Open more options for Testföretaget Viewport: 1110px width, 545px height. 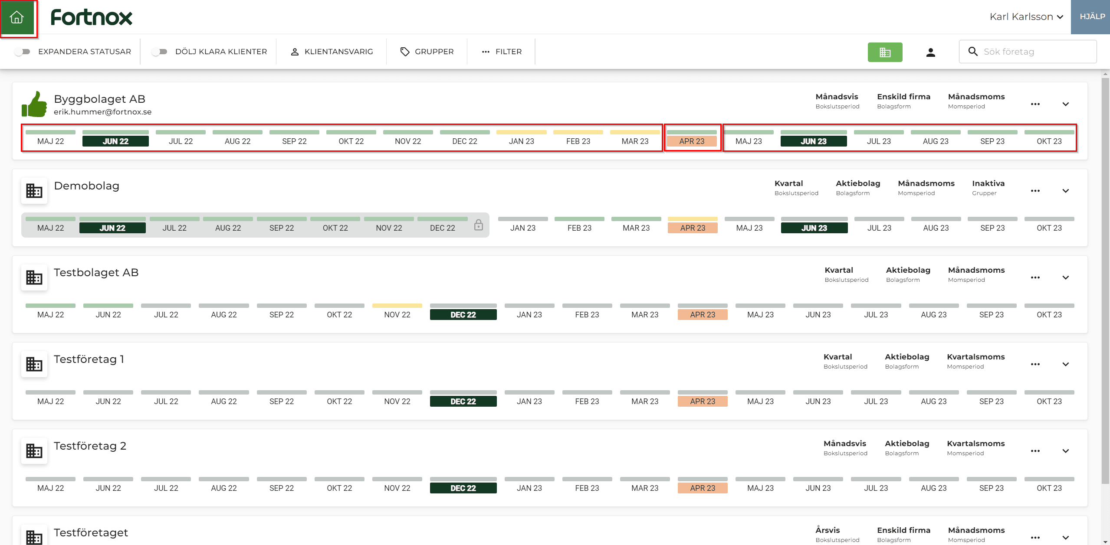[1035, 538]
